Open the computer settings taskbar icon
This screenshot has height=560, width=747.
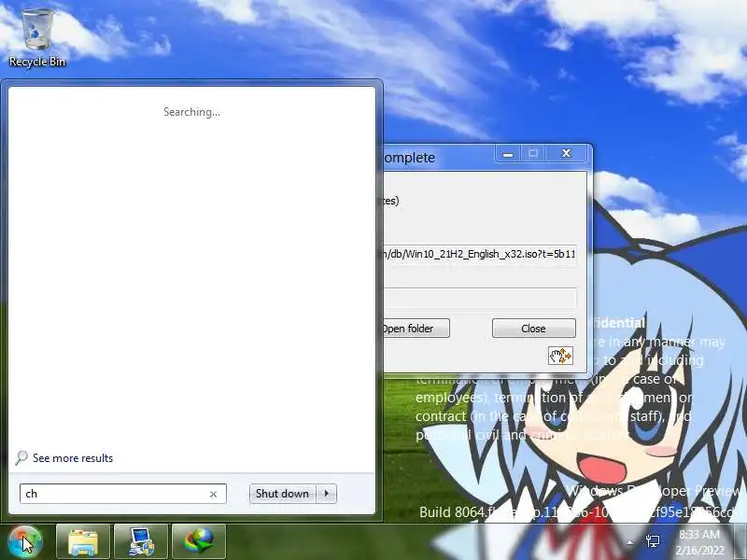(x=141, y=541)
